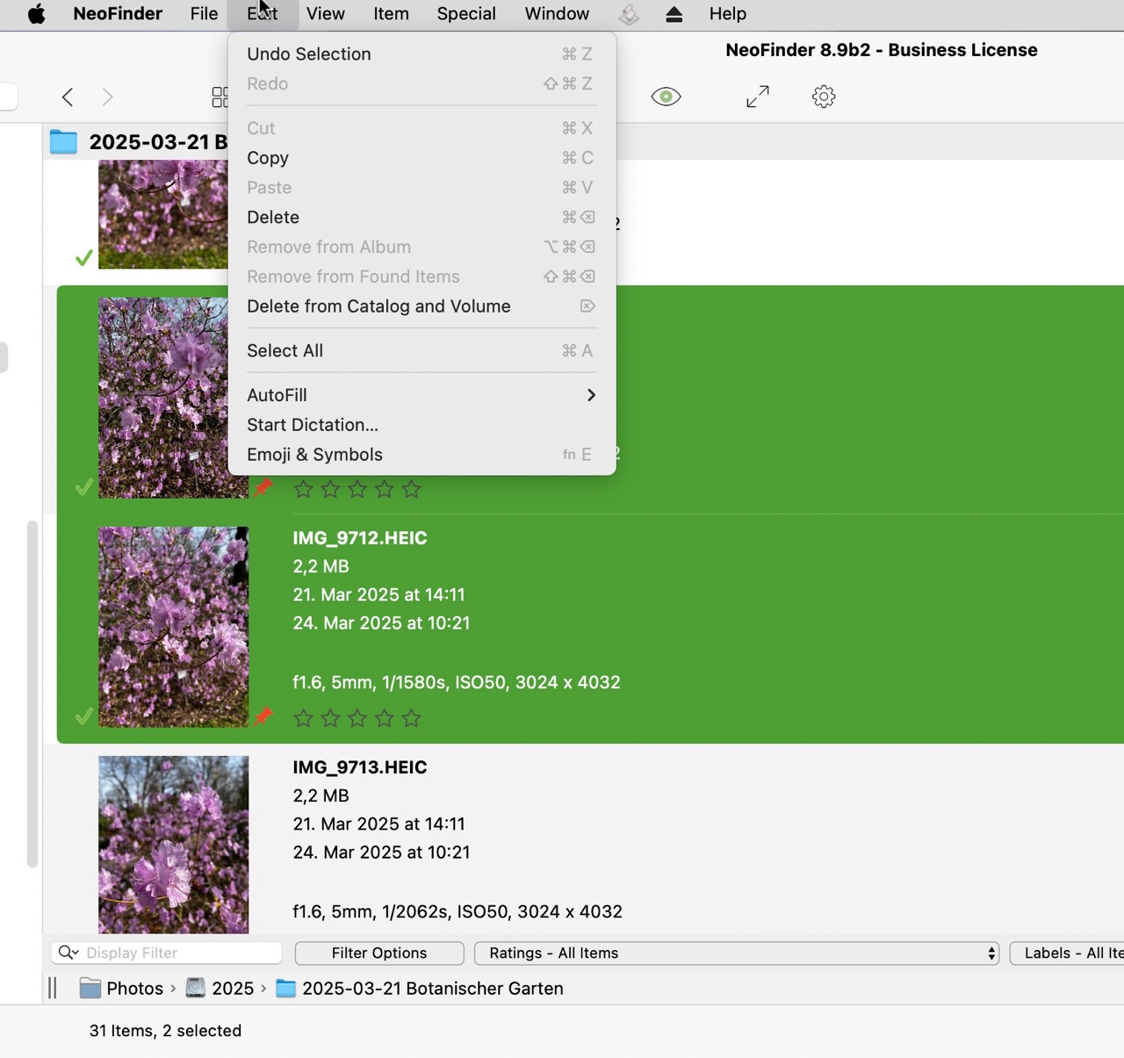Click the Filter Options button

tap(378, 953)
